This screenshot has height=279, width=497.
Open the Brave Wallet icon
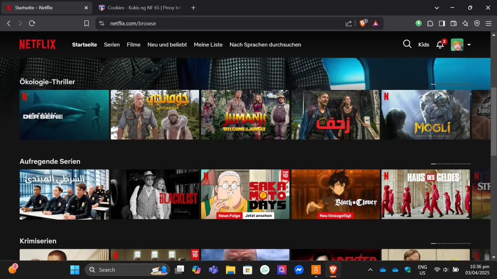point(454,23)
